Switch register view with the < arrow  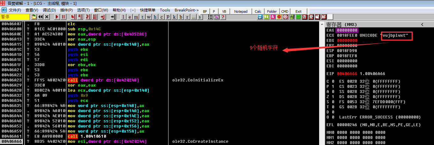click(422, 25)
